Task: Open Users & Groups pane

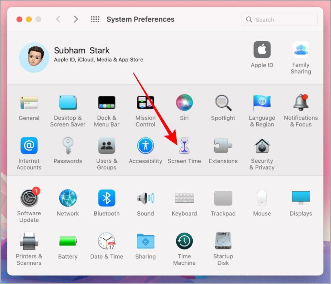Action: pos(107,145)
